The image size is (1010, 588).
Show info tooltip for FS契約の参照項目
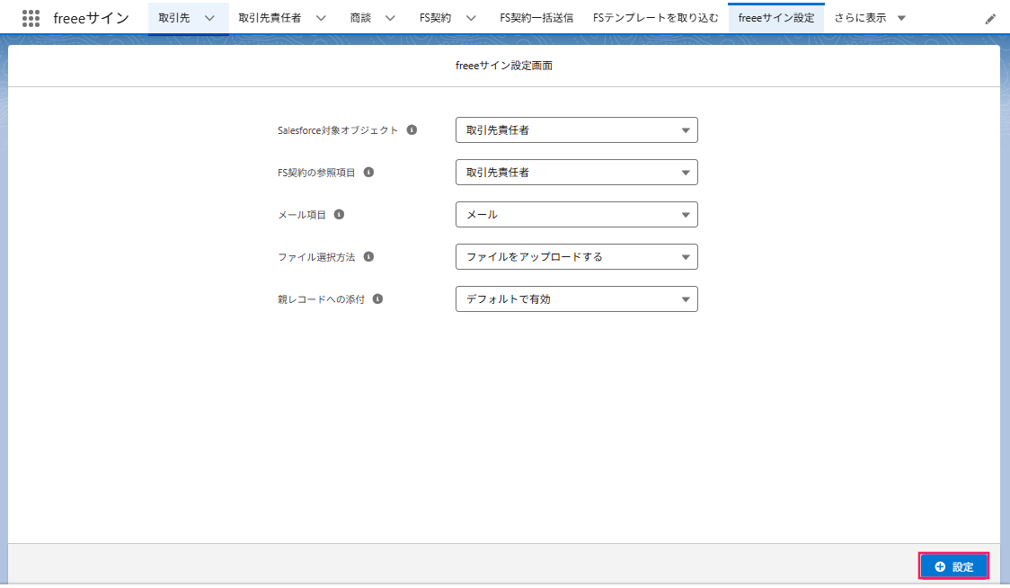[368, 172]
